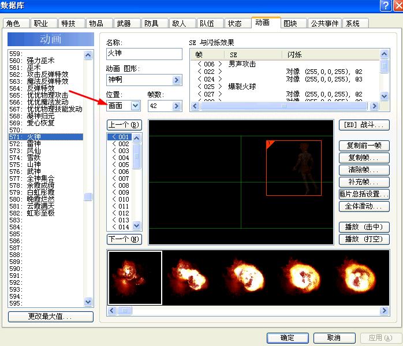Click the 复制前一帧 button
Screen dimensions: 403x346
[x=364, y=146]
